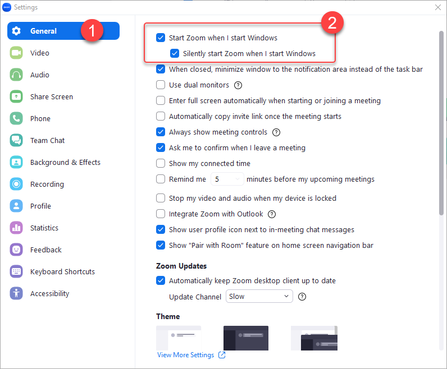Open the reminder minutes dropdown
The height and width of the screenshot is (369, 447).
point(227,179)
